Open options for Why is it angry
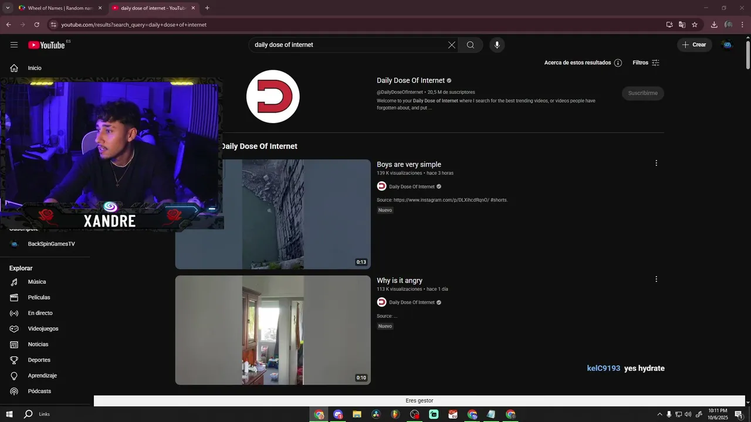Screen dimensions: 751x422 point(656,279)
